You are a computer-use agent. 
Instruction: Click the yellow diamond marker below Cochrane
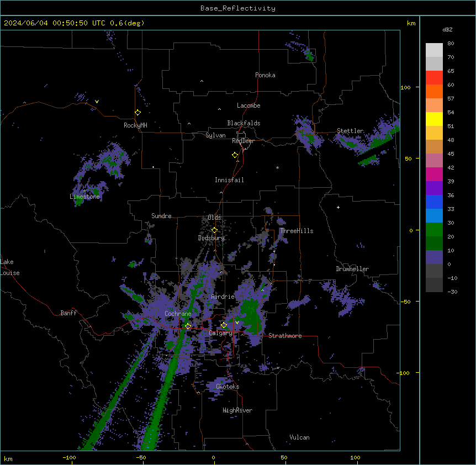tap(188, 326)
